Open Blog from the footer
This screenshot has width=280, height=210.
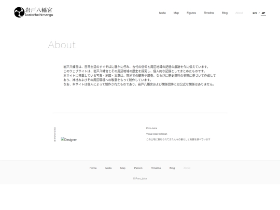coord(172,168)
